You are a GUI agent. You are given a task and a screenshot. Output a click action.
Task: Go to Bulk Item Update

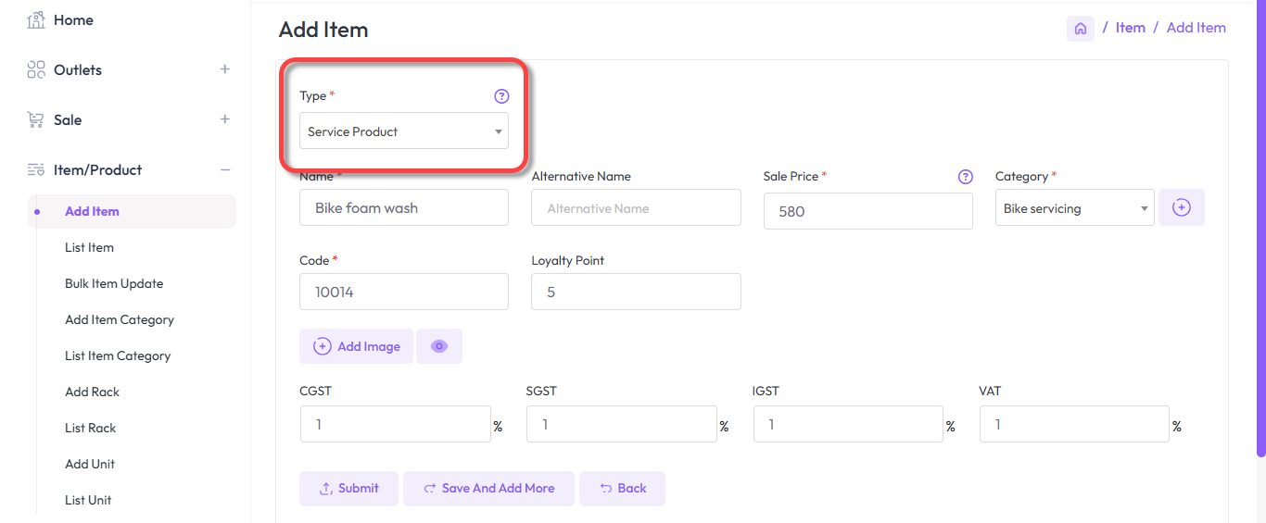(x=114, y=283)
